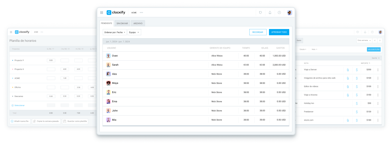Viewport: 392px width, 144px height.
Task: Switch to the ARCHIVO tab
Action: 138,23
